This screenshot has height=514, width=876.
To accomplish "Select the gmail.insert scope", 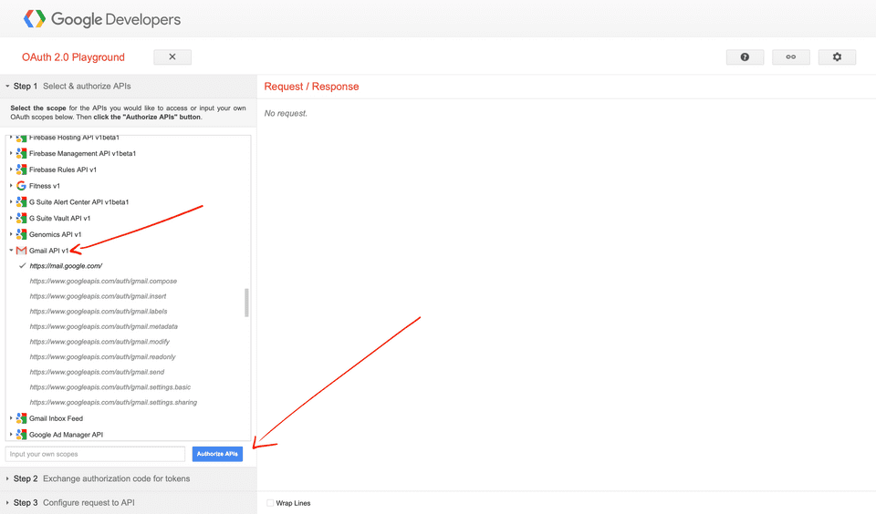I will click(x=98, y=296).
